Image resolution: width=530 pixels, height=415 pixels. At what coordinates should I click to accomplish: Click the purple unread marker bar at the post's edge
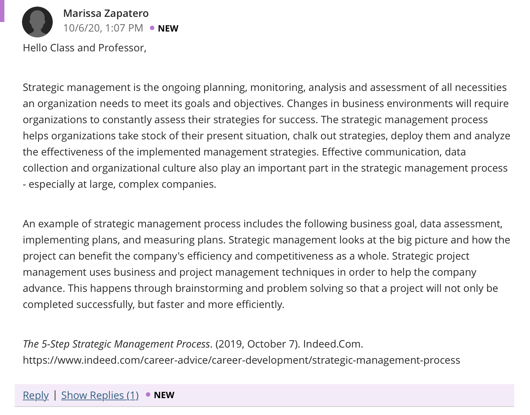point(2,11)
